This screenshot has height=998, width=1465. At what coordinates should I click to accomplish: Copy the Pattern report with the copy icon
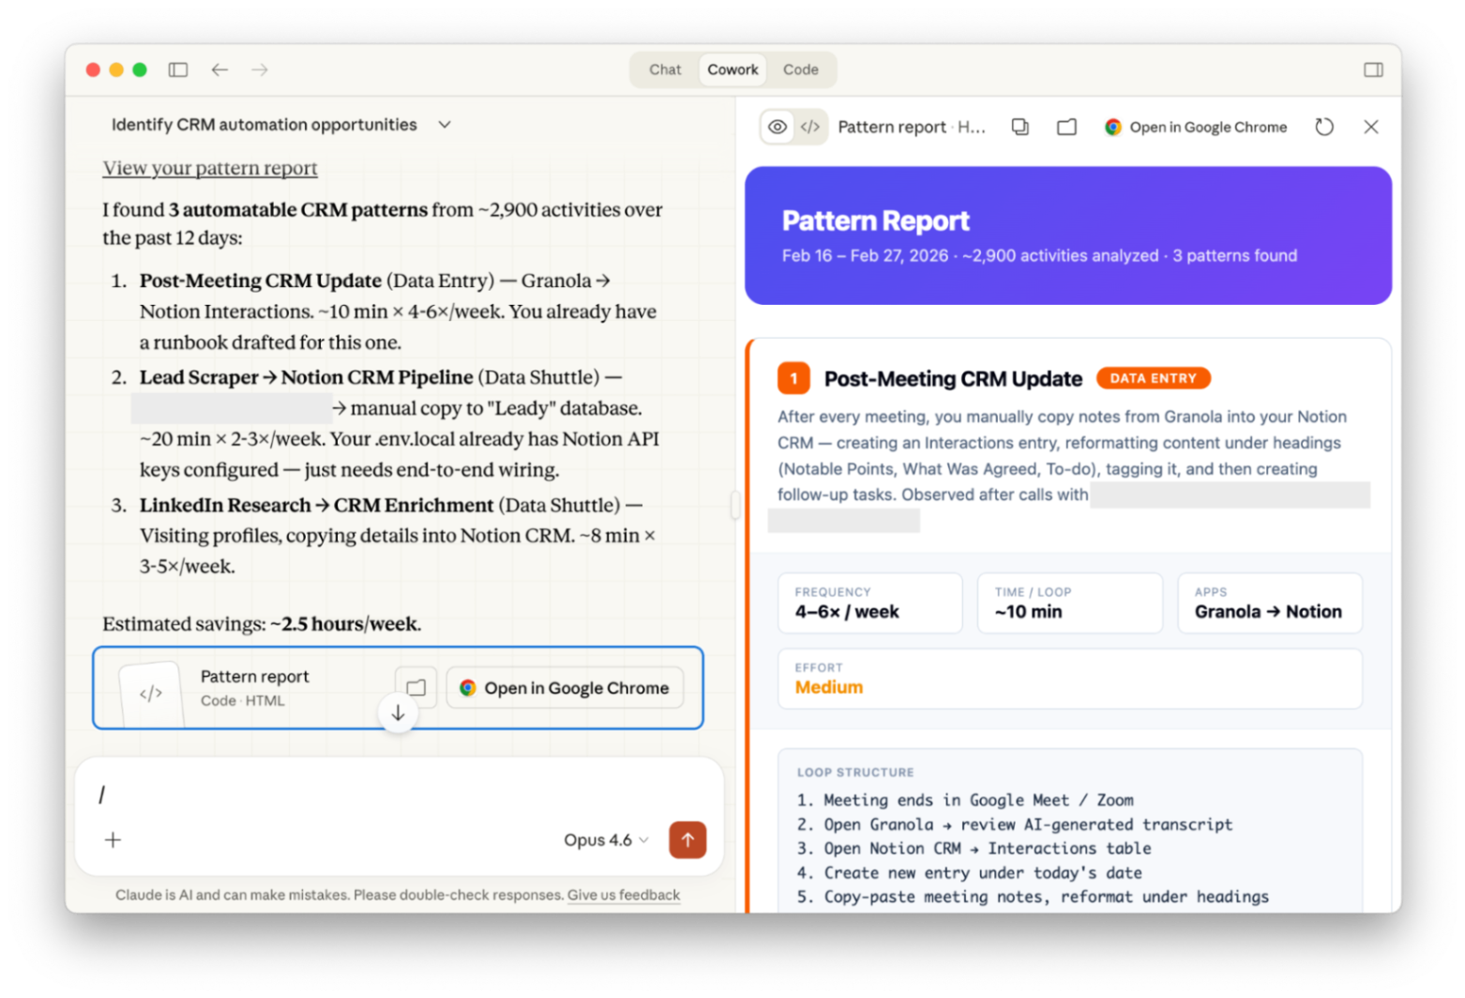coord(1019,127)
